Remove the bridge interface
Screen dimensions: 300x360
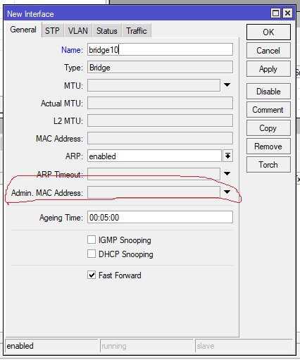pyautogui.click(x=268, y=147)
